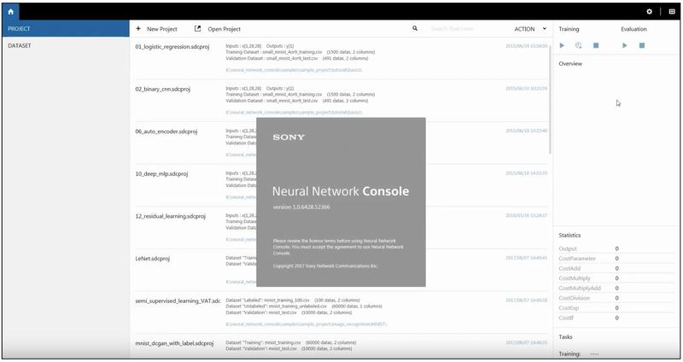This screenshot has width=683, height=362.
Task: Click the path link under 01_logistic_regression
Action: 294,70
